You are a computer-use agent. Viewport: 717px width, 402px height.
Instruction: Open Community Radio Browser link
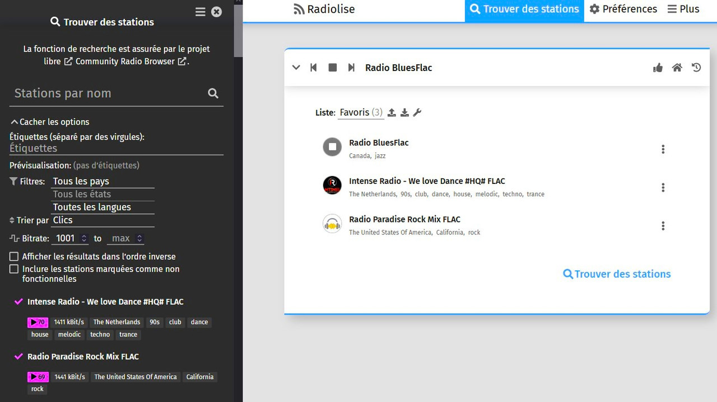tap(125, 62)
